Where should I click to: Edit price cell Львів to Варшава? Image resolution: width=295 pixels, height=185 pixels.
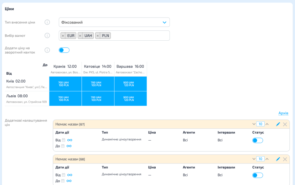pos(131,99)
